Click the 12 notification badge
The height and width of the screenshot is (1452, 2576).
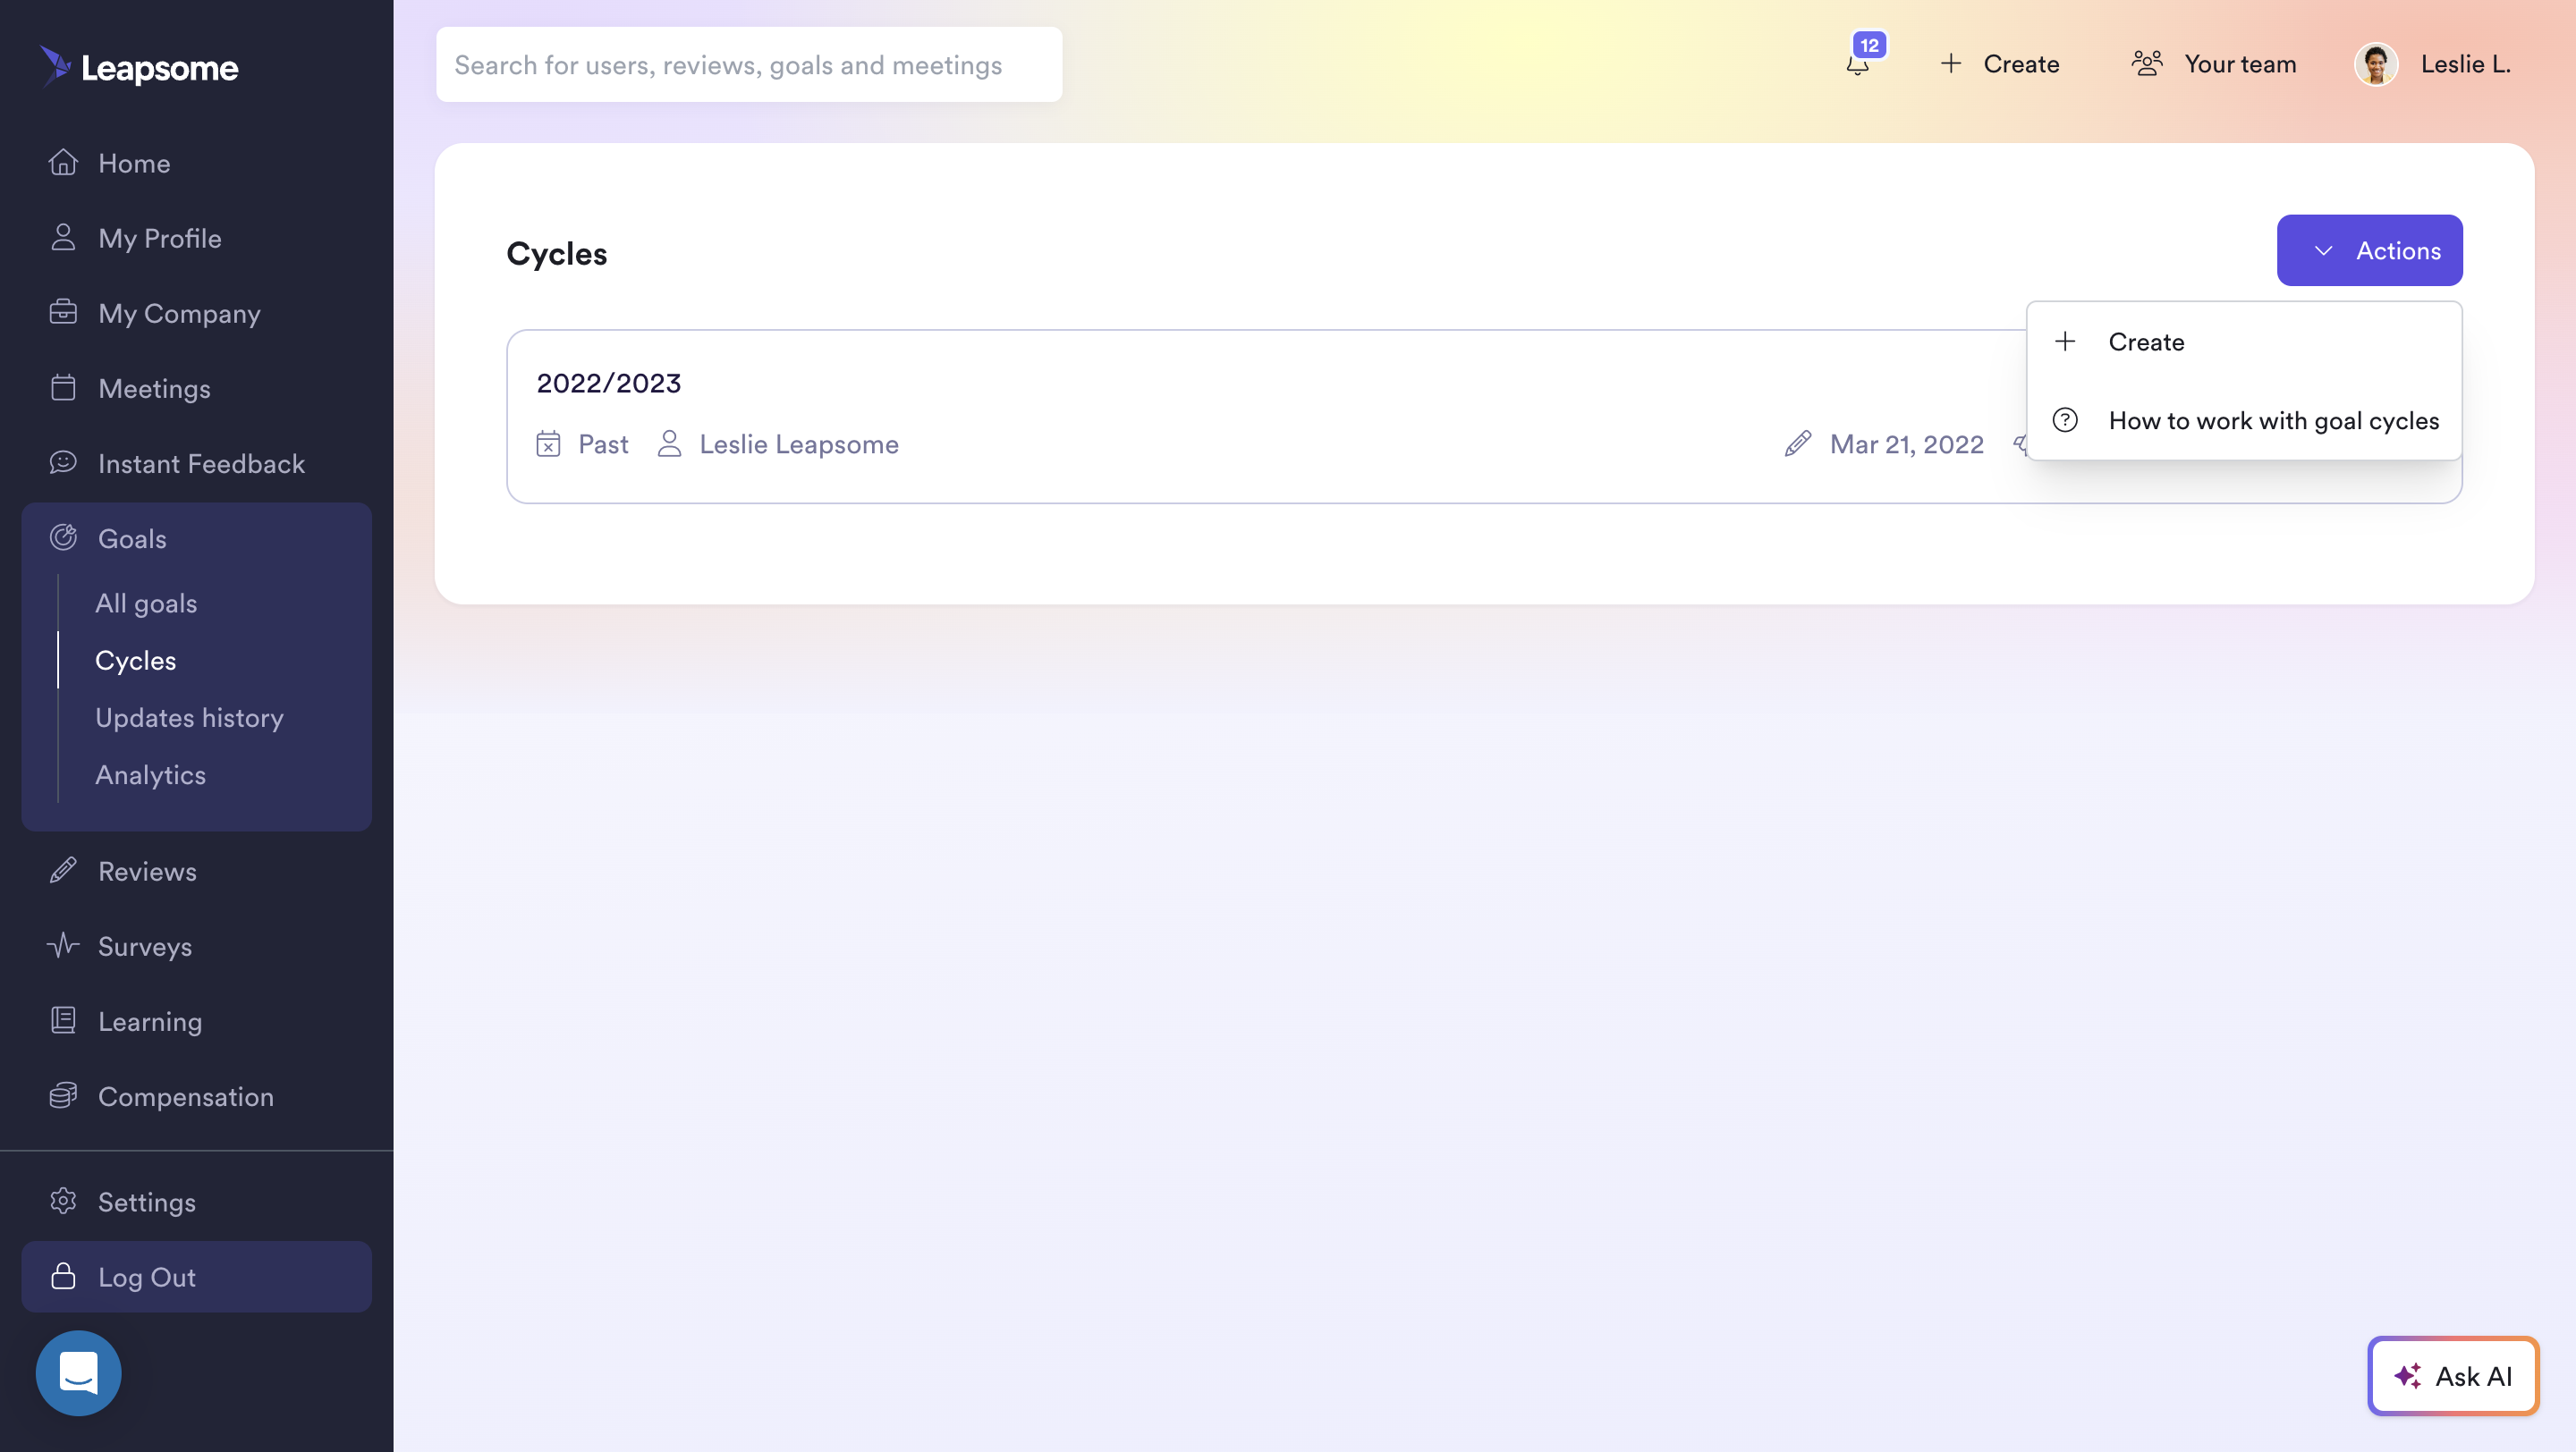click(1869, 45)
